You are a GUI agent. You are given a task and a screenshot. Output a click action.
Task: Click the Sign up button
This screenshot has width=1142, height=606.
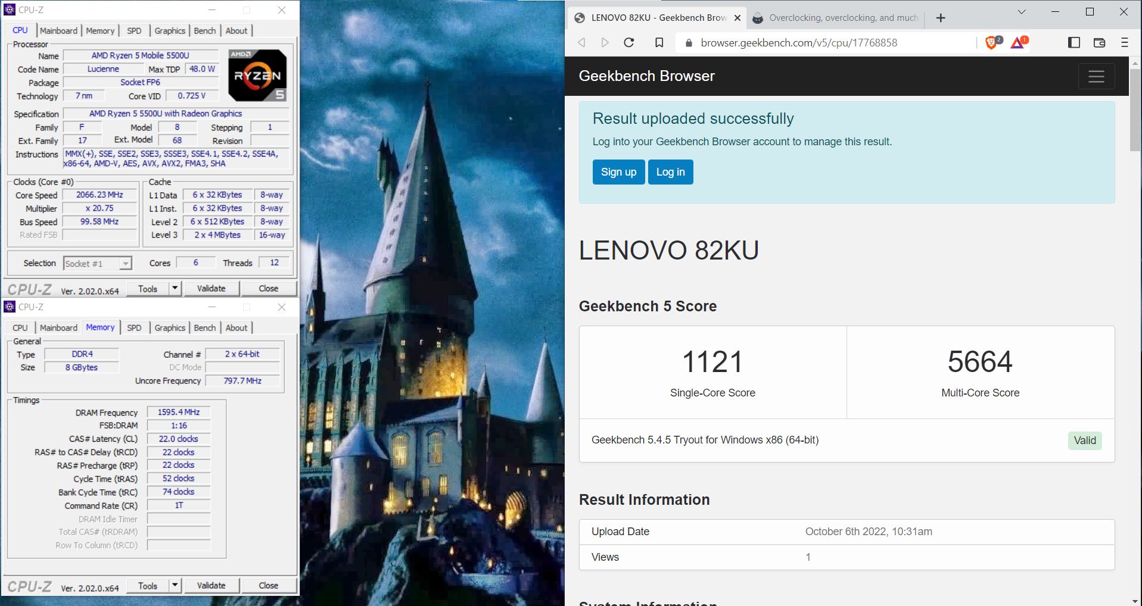tap(618, 172)
